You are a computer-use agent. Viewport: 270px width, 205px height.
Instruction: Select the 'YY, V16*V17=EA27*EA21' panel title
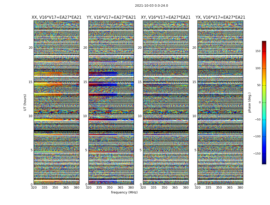pyautogui.click(x=111, y=17)
